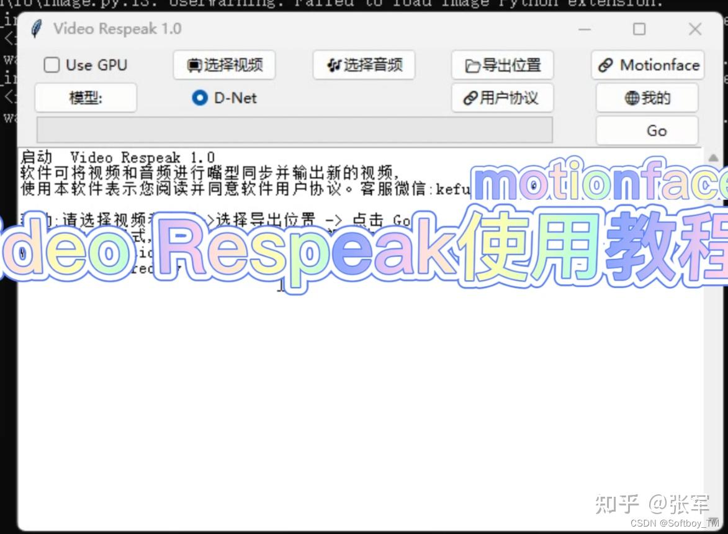
Task: Close the Video Respeak window
Action: pos(695,29)
